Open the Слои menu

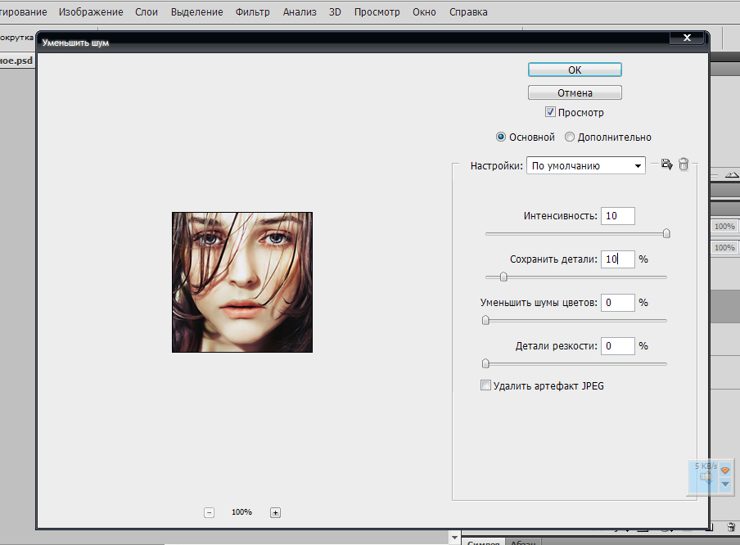point(147,12)
